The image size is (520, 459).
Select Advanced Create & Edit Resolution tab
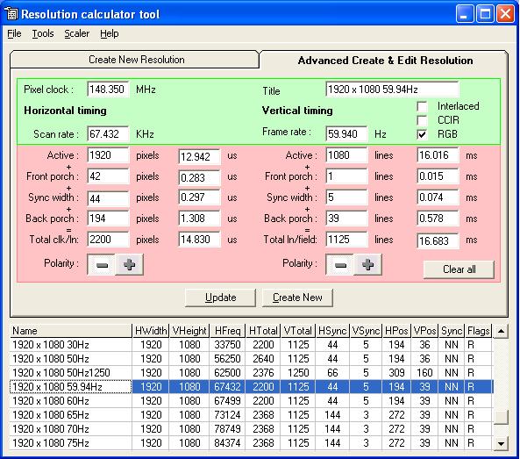click(x=385, y=60)
